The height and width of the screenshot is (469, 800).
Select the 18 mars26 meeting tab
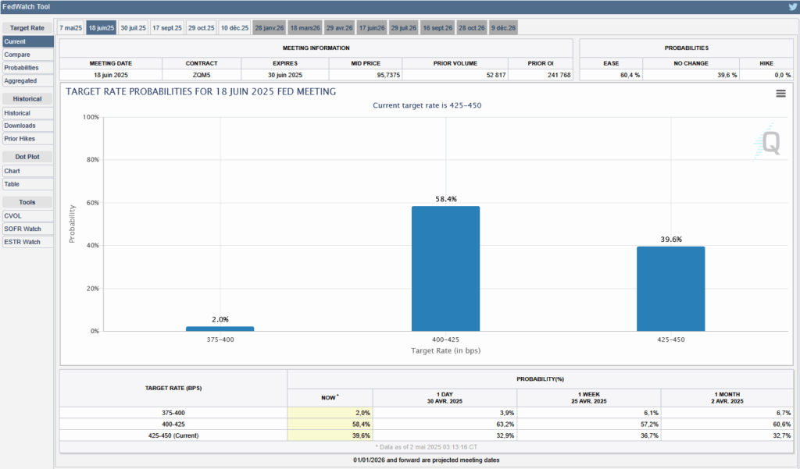(x=305, y=28)
